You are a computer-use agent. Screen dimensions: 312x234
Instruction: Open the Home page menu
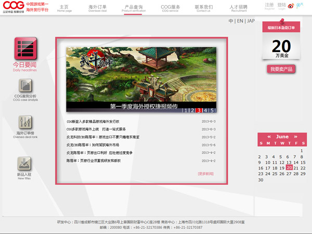pyautogui.click(x=64, y=8)
